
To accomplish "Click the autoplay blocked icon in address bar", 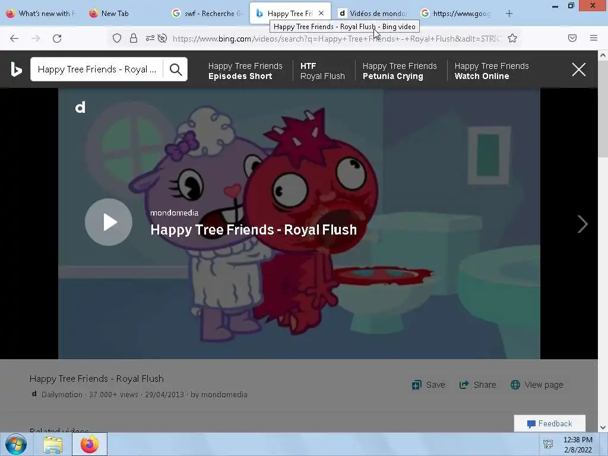I will 163,39.
